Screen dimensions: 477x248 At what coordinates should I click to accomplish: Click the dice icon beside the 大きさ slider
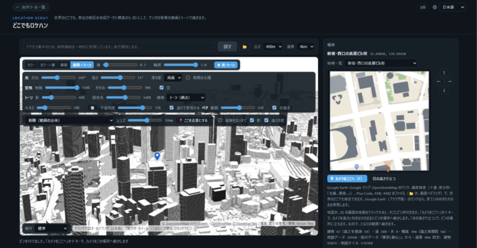coord(92,108)
